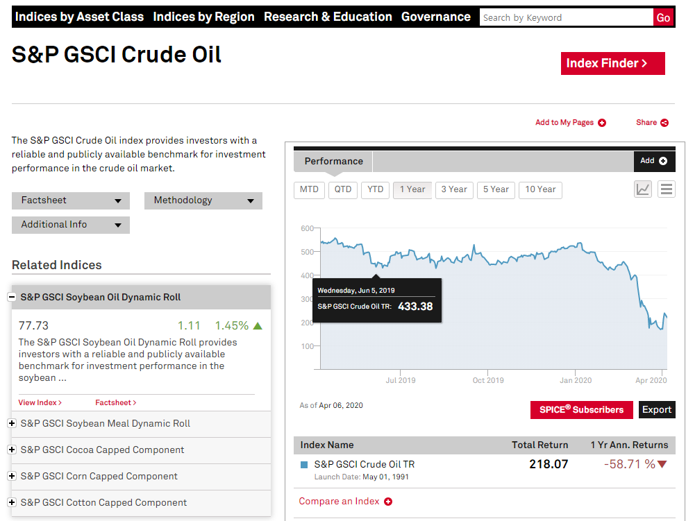Click the 77.73 index value

tap(34, 325)
